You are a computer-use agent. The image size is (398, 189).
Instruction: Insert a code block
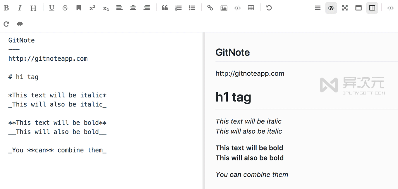tap(237, 8)
